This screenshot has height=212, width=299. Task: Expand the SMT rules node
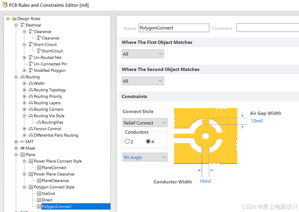[x=16, y=142]
